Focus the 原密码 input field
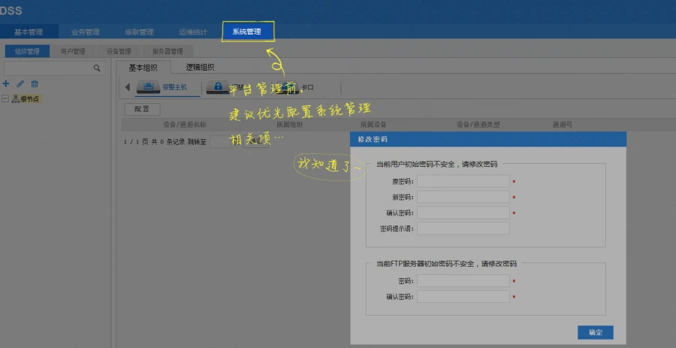 (x=463, y=182)
